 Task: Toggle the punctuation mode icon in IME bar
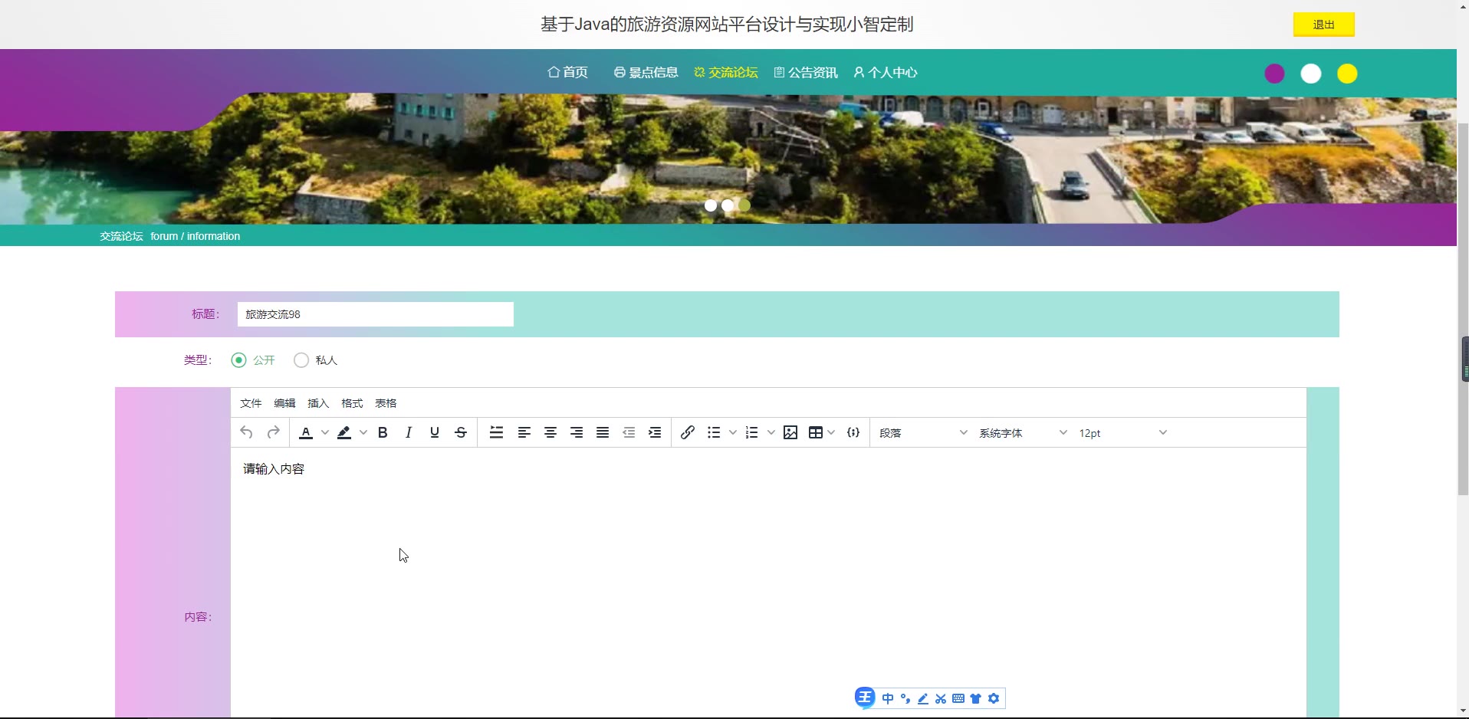coord(905,698)
